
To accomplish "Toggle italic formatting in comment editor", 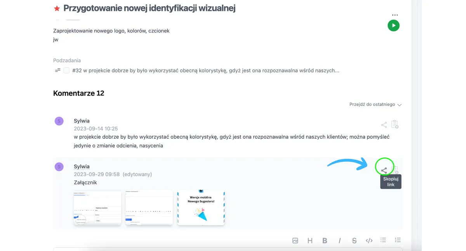I will point(339,241).
